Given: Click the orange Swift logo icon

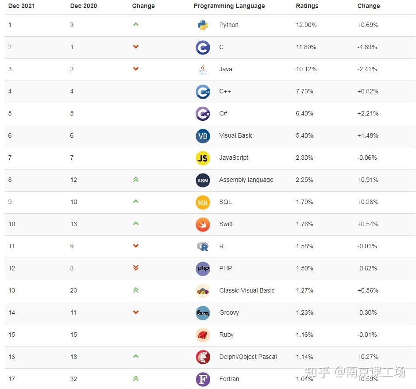Looking at the screenshot, I should (x=203, y=224).
